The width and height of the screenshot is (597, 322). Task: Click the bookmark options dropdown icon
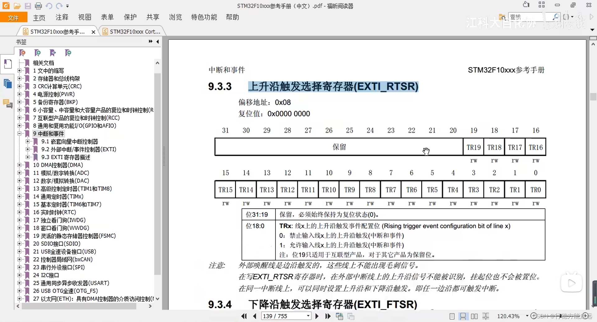point(68,53)
